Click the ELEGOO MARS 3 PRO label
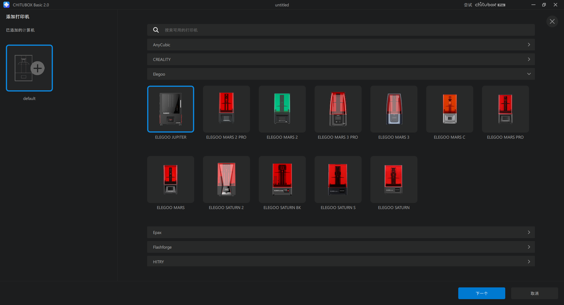564x305 pixels. 338,137
